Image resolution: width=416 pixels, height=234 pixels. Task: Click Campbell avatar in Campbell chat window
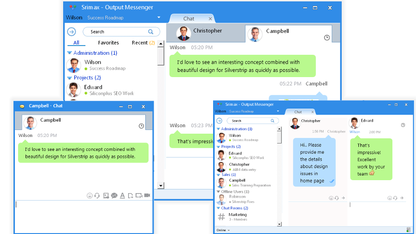(30, 123)
